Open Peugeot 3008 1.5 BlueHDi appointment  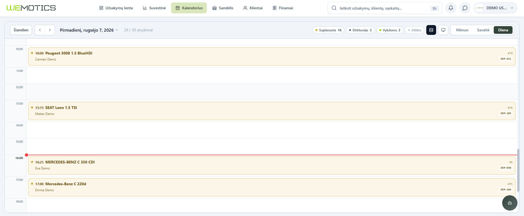(272, 56)
